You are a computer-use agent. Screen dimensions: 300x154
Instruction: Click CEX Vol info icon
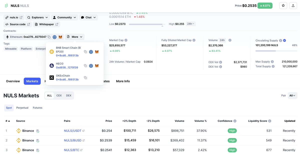[x=221, y=62]
